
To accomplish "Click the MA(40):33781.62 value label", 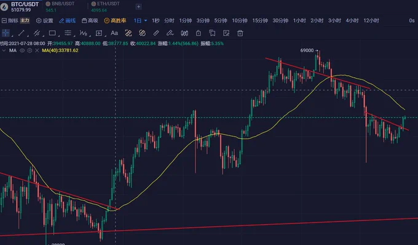I will click(60, 50).
